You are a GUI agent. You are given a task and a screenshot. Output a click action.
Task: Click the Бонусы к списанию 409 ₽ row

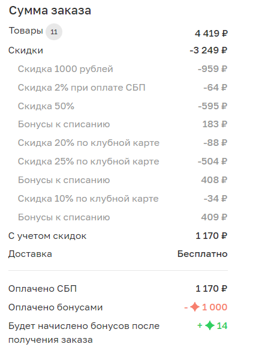[x=122, y=217]
